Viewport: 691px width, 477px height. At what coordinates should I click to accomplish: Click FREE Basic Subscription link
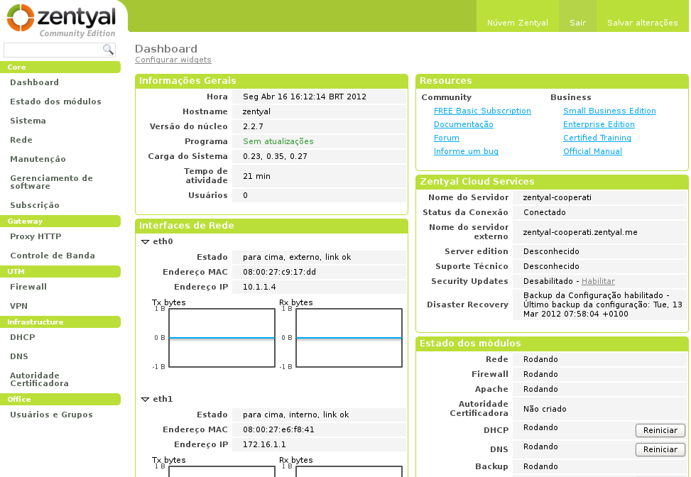[x=482, y=111]
